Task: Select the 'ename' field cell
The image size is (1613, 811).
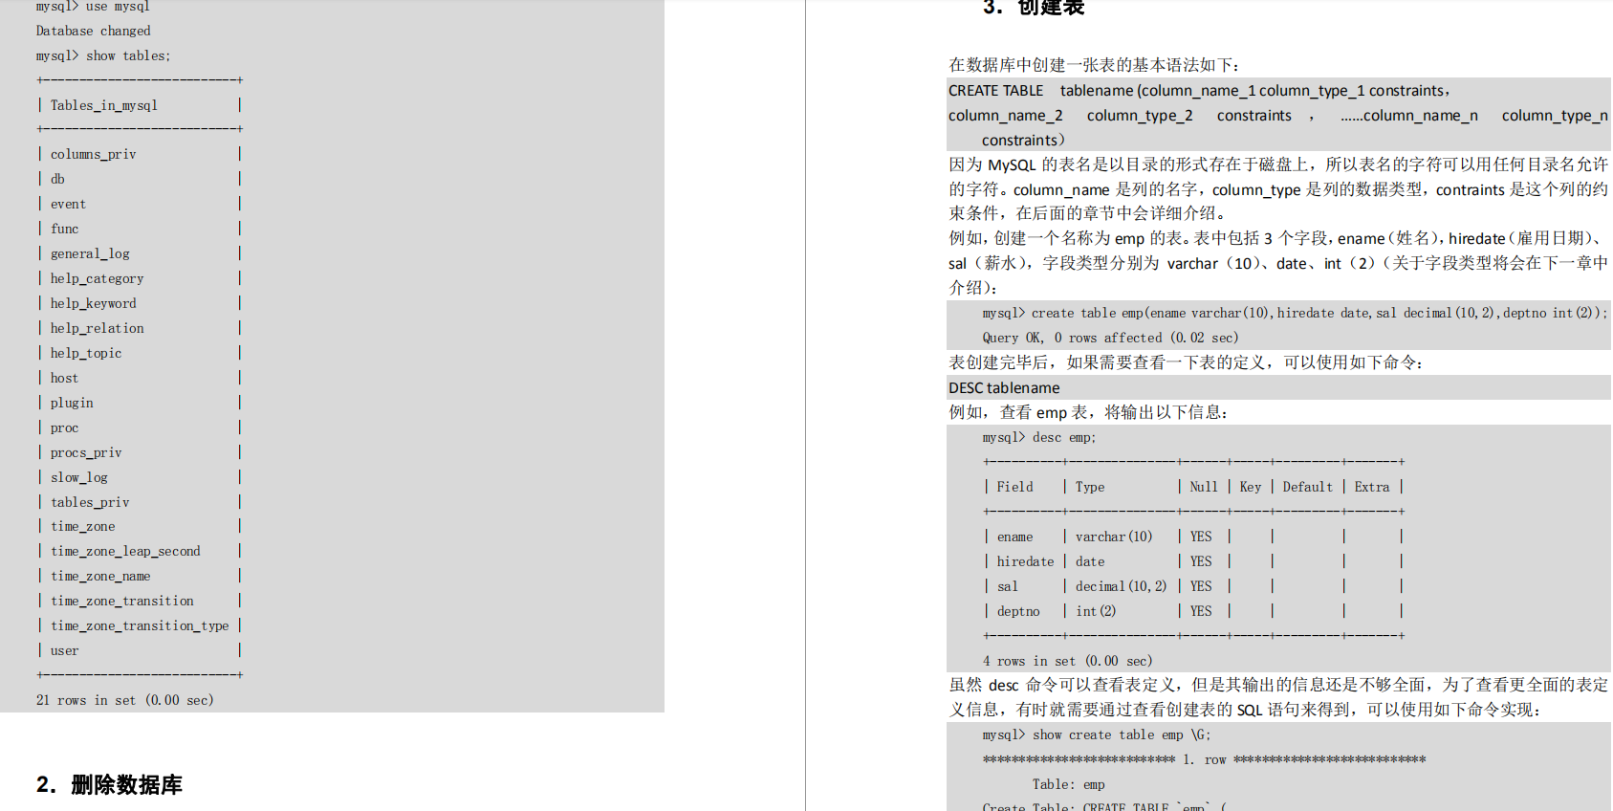Action: coord(1014,537)
